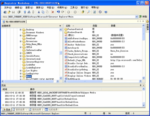The image size is (150, 116).
Task: Open the 编辑(E) menu
Action: (18, 7)
